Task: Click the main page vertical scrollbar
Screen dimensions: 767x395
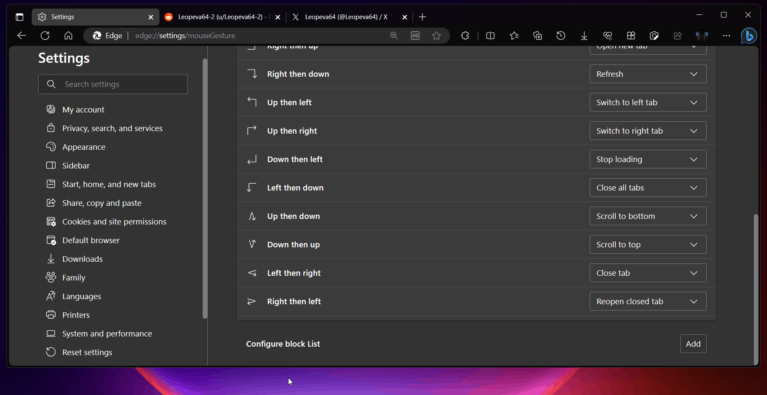Action: (756, 289)
